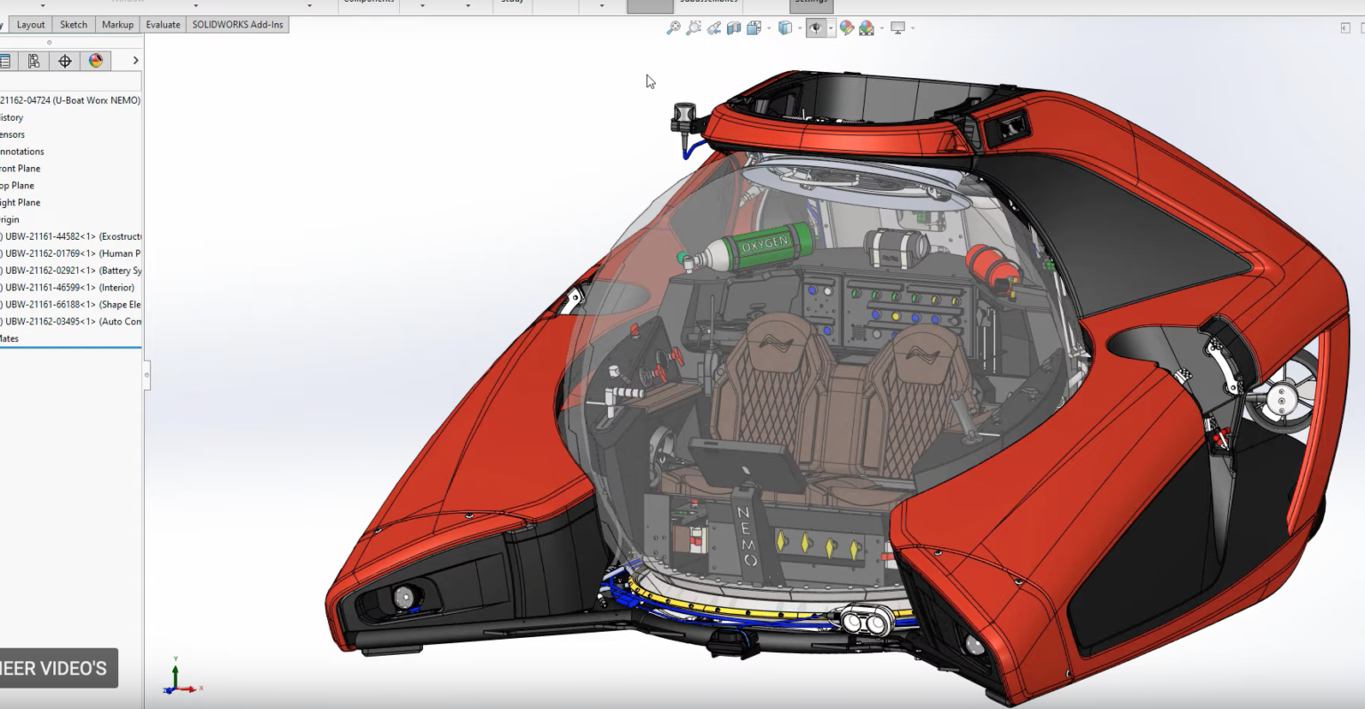Select the DimXpertManager crosshair tab

(x=64, y=60)
